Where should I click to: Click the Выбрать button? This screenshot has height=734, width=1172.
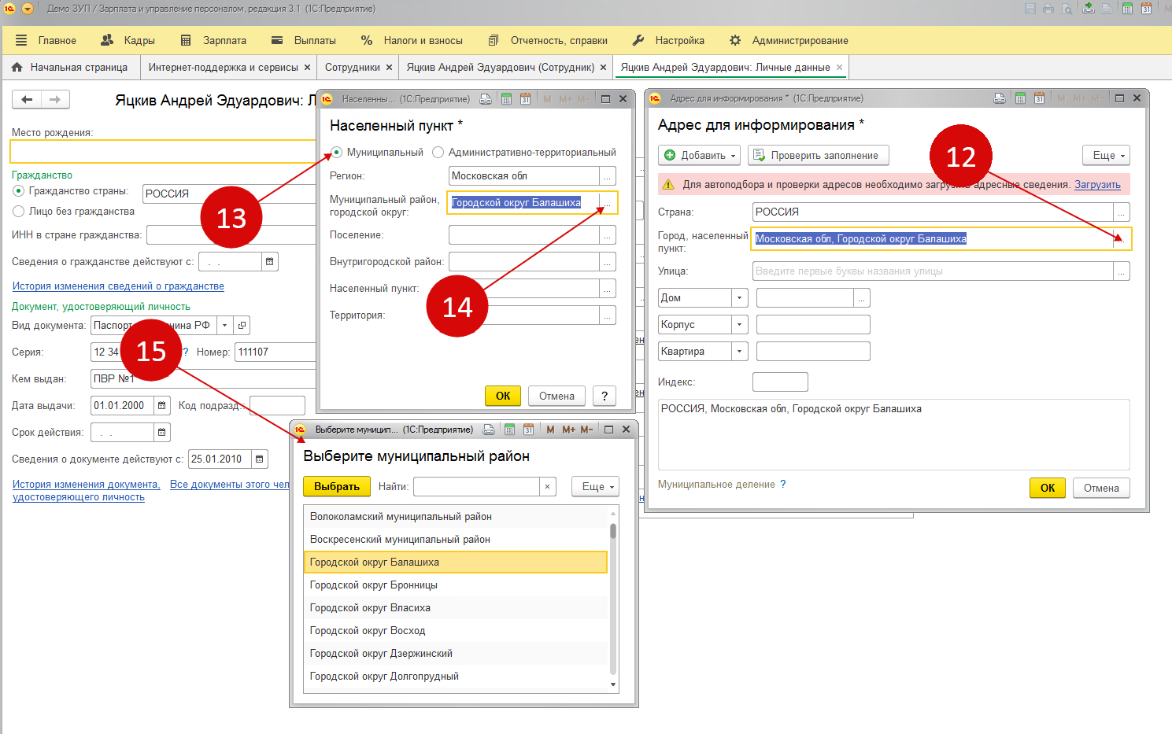[x=336, y=487]
